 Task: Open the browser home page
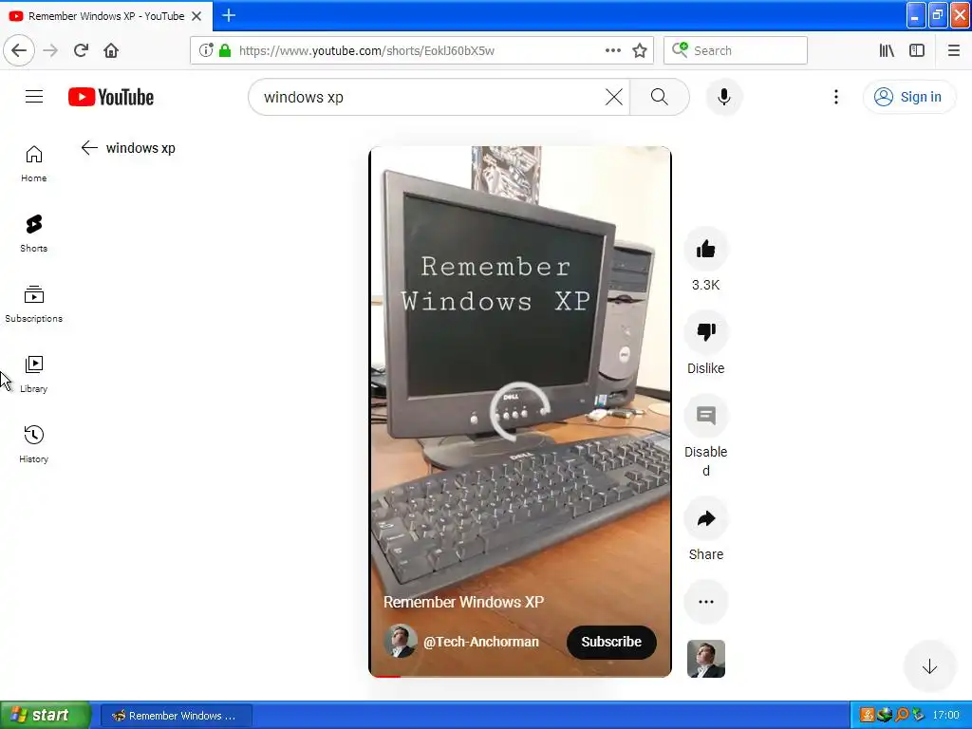(x=111, y=50)
